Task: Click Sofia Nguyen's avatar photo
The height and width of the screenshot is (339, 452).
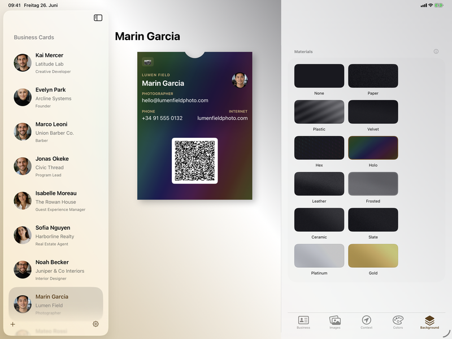Action: [23, 235]
